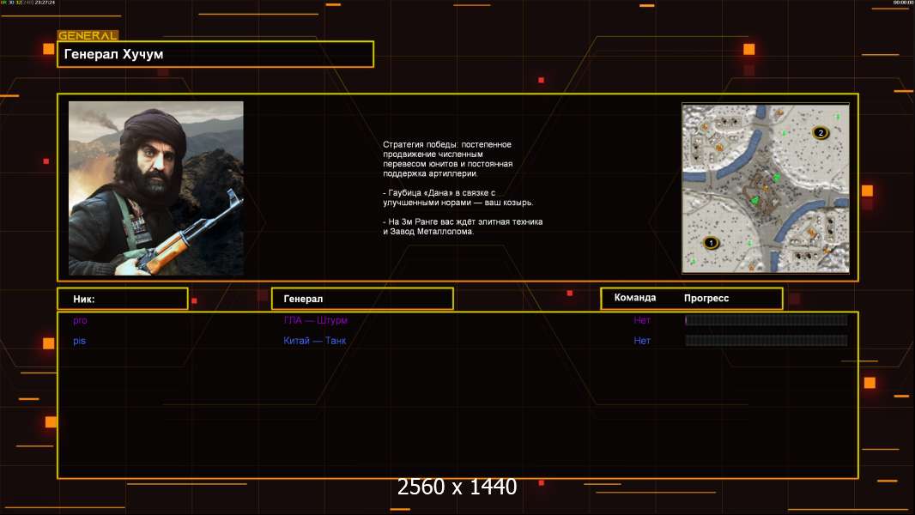Click the timer in top-right corner
Screen dimensions: 915x515
click(902, 3)
